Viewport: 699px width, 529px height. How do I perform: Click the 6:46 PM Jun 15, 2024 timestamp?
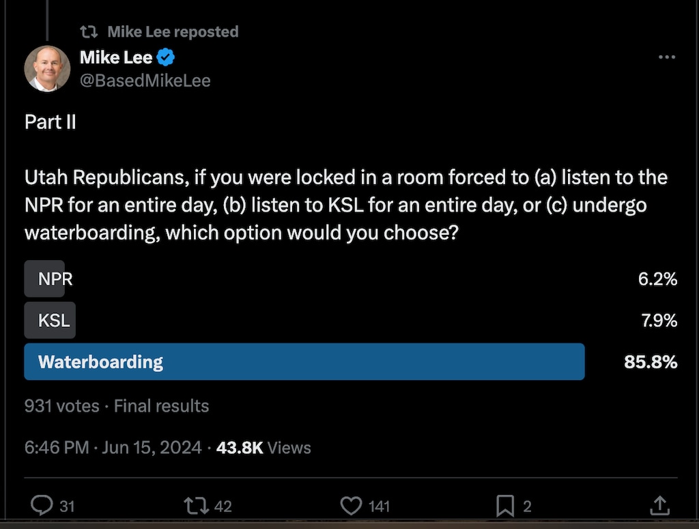tap(113, 448)
